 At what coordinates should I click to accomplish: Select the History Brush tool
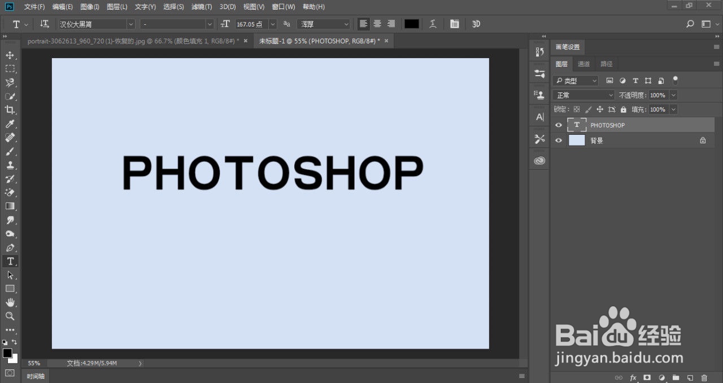[10, 179]
